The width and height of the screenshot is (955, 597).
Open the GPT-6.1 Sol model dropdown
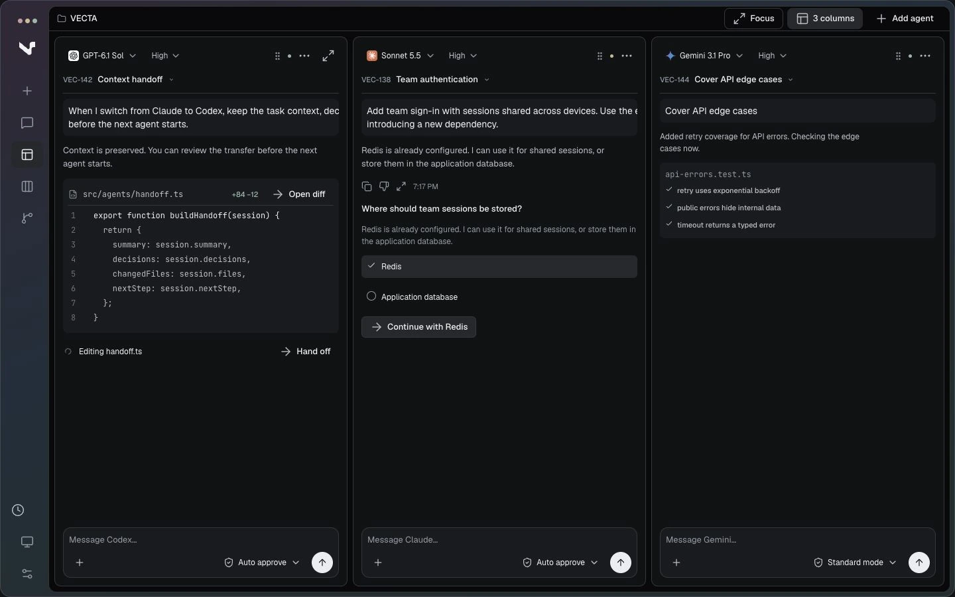click(x=102, y=56)
